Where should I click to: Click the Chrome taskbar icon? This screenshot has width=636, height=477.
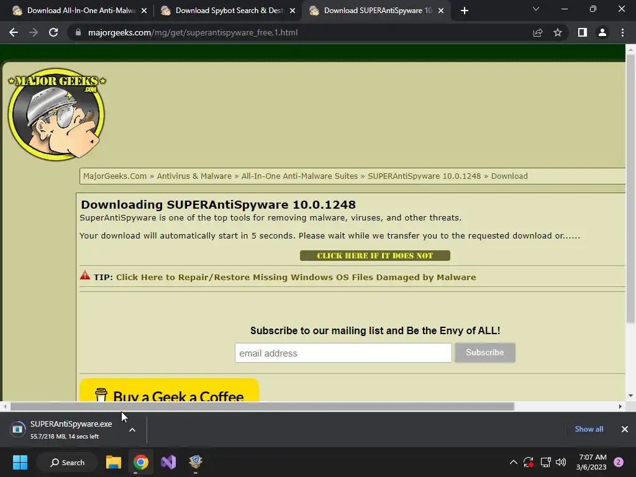pyautogui.click(x=141, y=462)
